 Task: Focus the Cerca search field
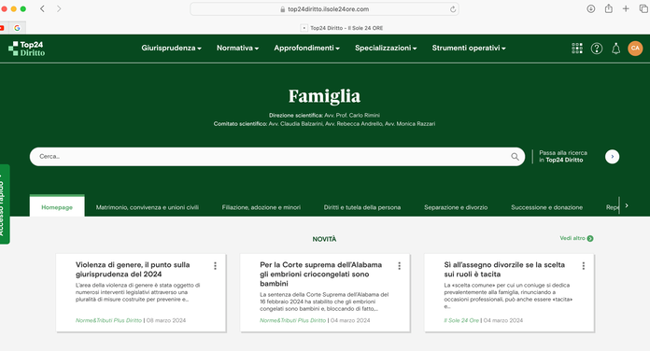(x=277, y=157)
